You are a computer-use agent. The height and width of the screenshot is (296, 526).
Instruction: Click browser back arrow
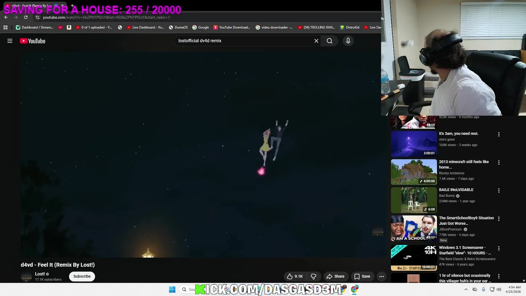(x=6, y=17)
